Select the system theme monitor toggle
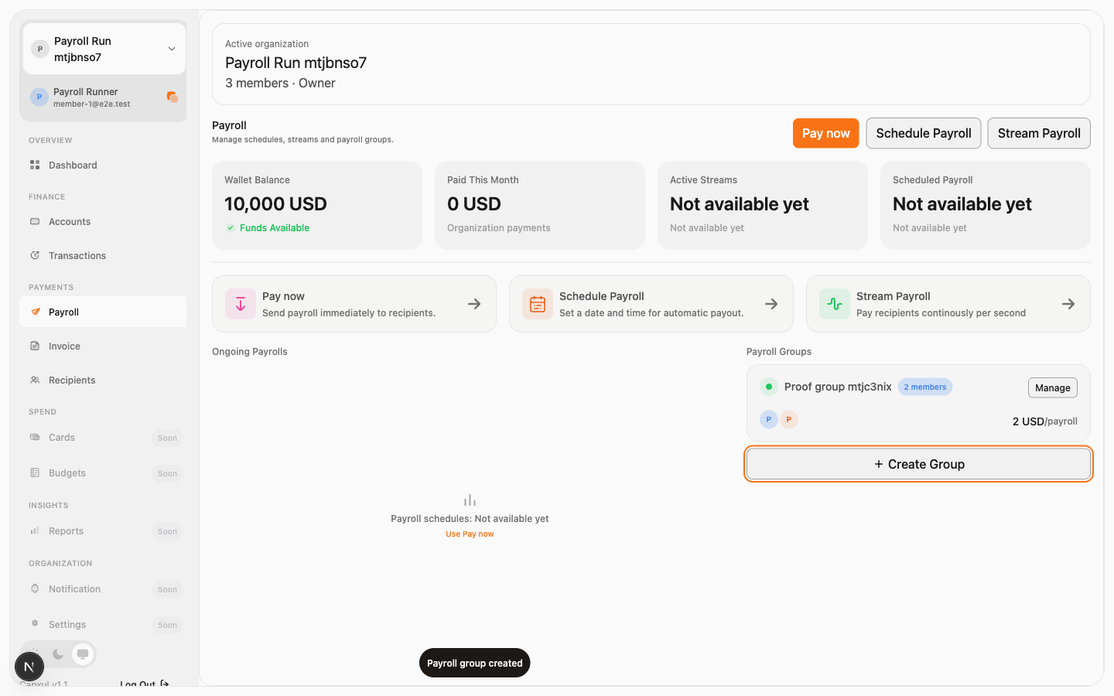This screenshot has height=696, width=1114. tap(83, 654)
